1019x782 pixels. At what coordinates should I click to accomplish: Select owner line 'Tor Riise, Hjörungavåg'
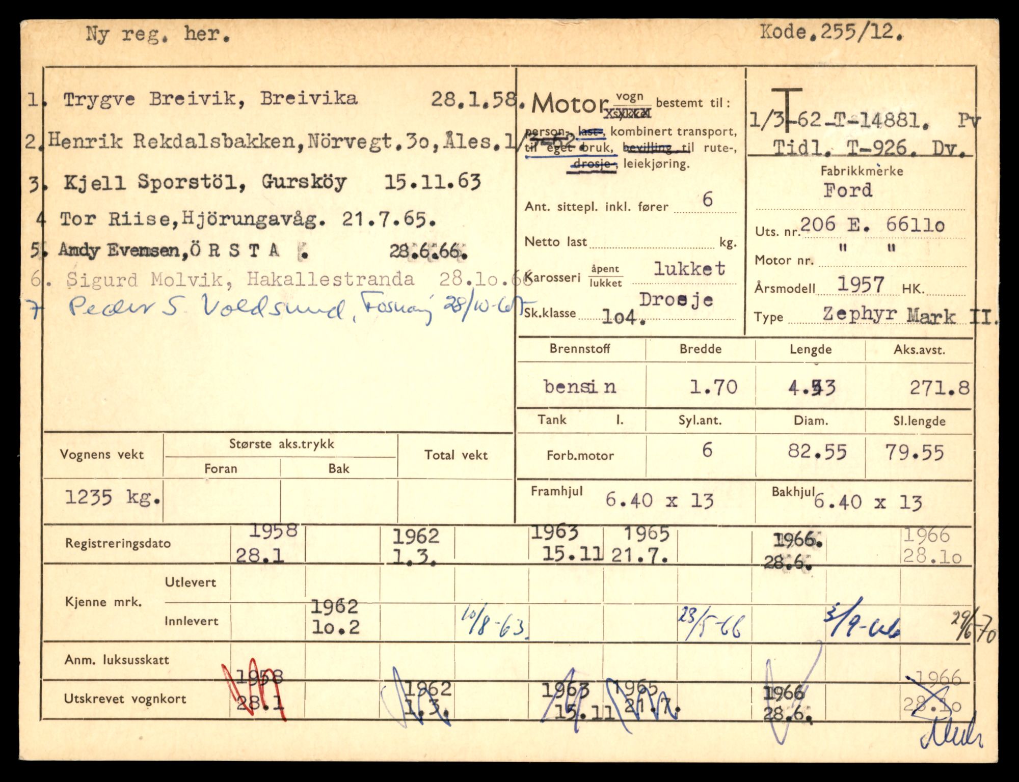[x=193, y=219]
